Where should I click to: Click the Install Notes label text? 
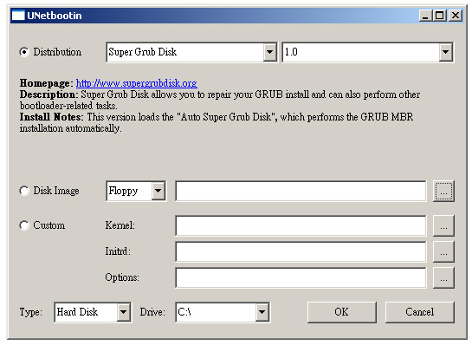[51, 117]
